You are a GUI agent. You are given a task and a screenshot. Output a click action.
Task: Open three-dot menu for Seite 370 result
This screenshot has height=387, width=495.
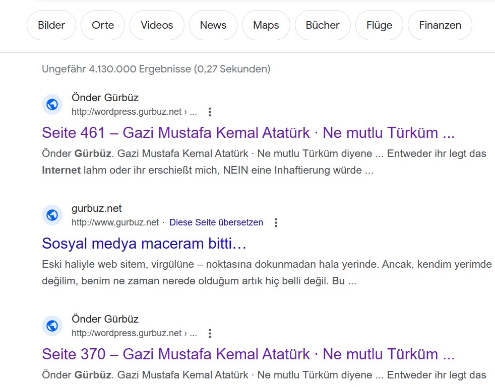(x=210, y=334)
